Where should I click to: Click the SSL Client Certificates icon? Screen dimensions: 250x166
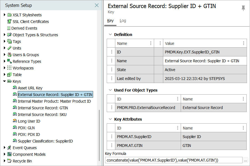click(9, 22)
